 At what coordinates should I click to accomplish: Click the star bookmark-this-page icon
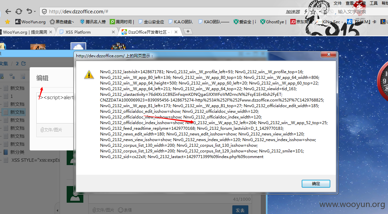coord(313,12)
